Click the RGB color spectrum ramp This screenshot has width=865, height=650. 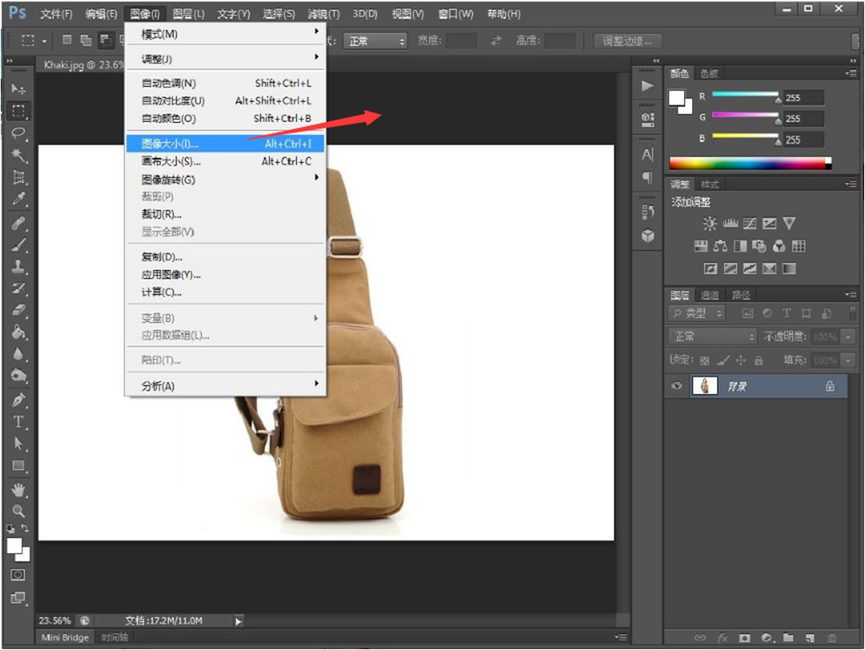coord(748,164)
